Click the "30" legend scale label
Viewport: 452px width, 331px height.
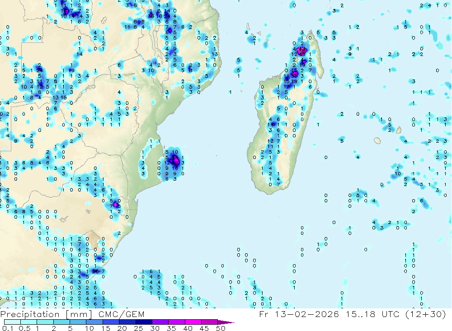pos(155,328)
